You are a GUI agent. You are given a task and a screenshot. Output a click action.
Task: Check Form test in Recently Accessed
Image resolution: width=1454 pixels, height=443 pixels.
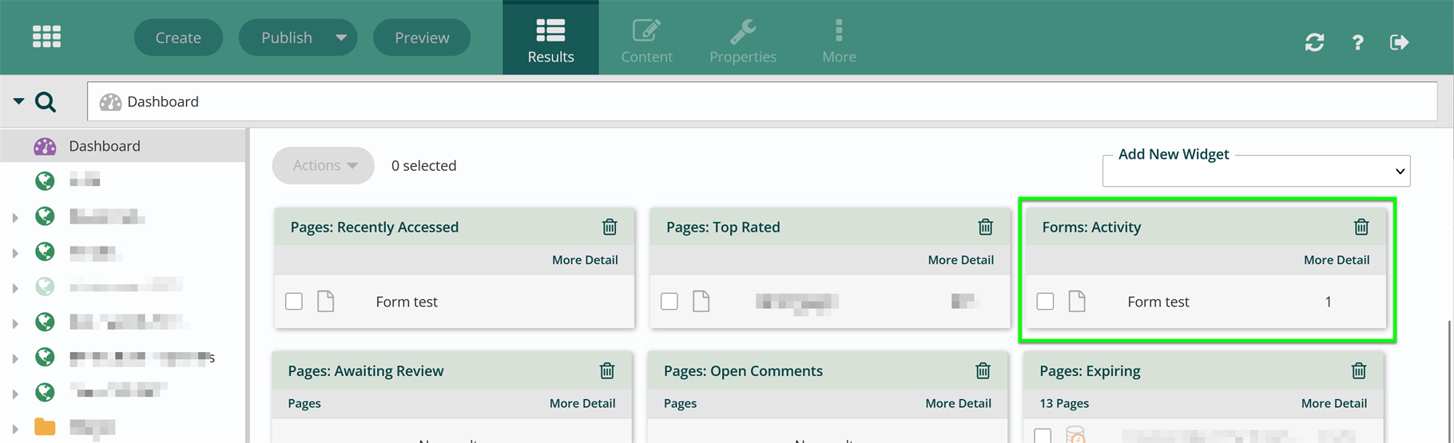pos(294,301)
